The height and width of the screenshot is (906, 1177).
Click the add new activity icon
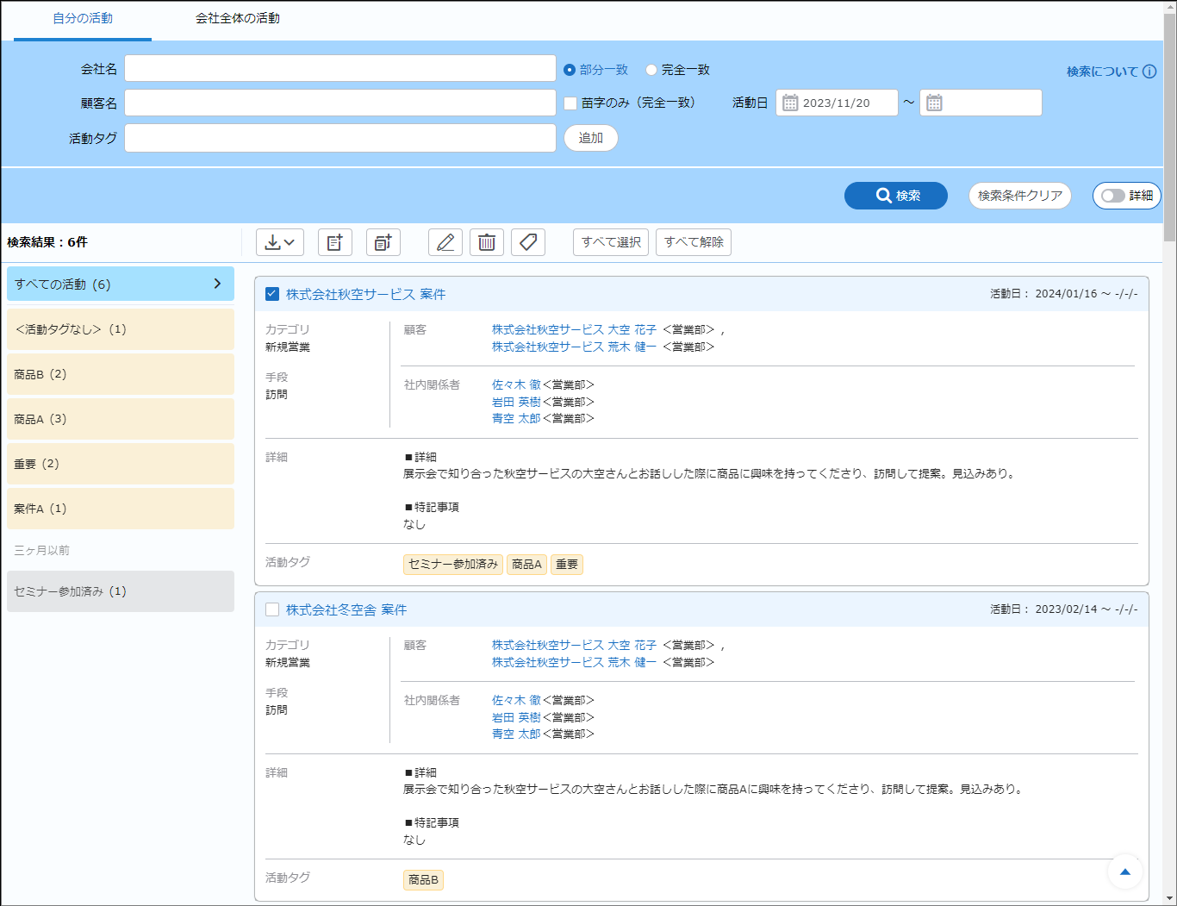[335, 242]
